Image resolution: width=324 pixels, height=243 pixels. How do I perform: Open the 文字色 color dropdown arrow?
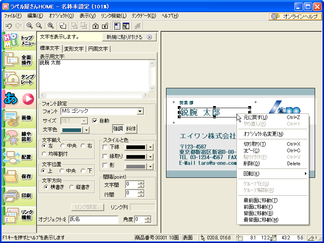pos(86,130)
